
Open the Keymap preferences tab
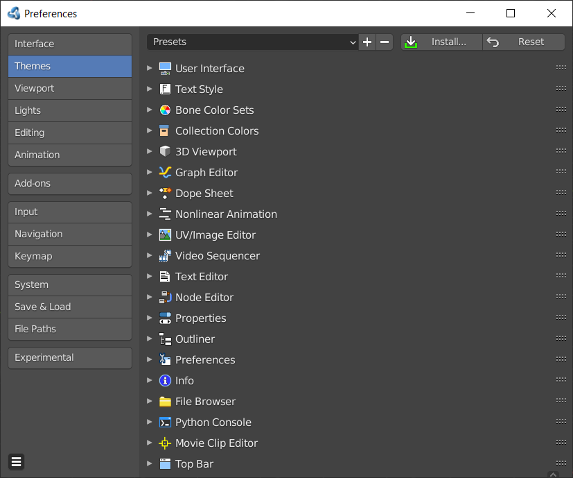pyautogui.click(x=70, y=256)
